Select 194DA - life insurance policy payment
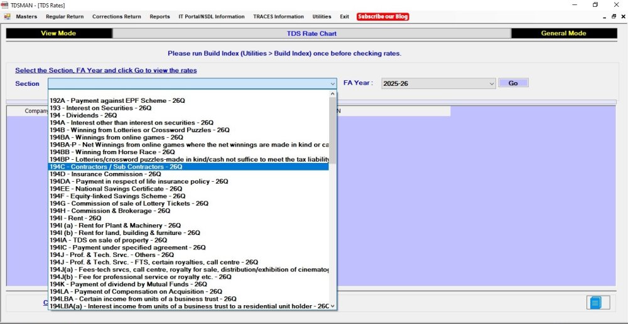The width and height of the screenshot is (628, 324). click(188, 181)
